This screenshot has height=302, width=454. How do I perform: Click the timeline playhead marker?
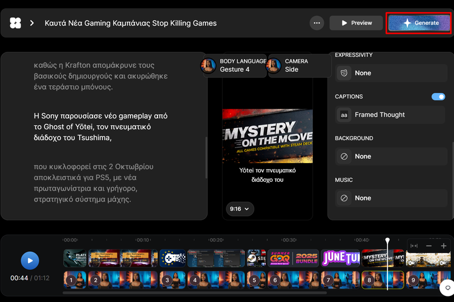tap(387, 240)
